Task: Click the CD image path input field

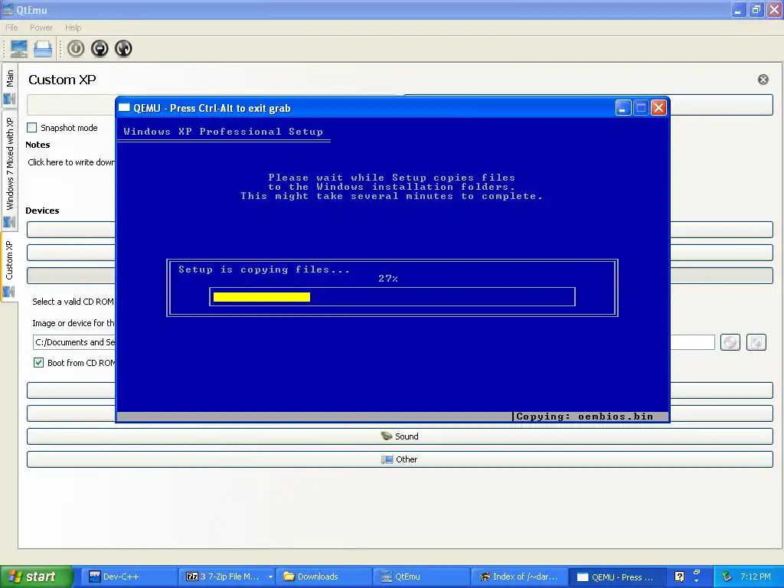Action: pos(374,342)
